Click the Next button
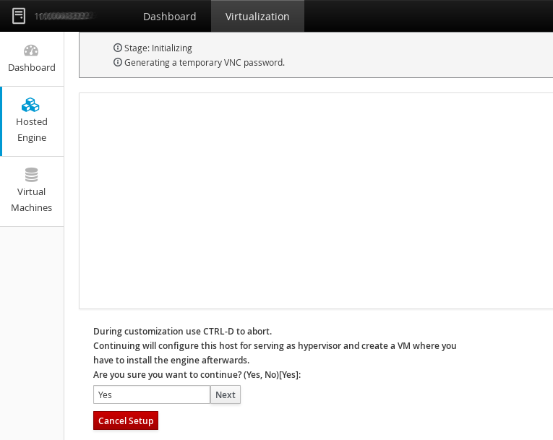The height and width of the screenshot is (440, 553). (226, 394)
